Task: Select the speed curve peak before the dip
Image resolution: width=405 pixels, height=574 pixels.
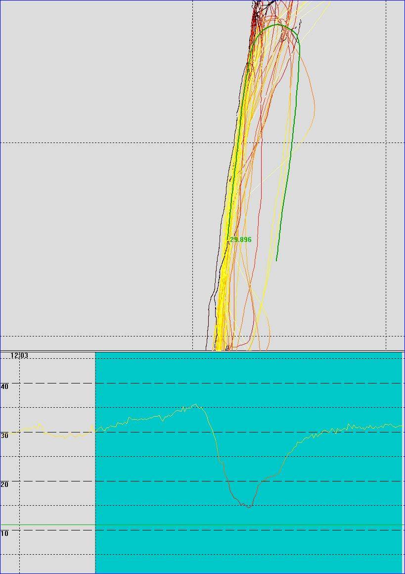Action: point(196,405)
